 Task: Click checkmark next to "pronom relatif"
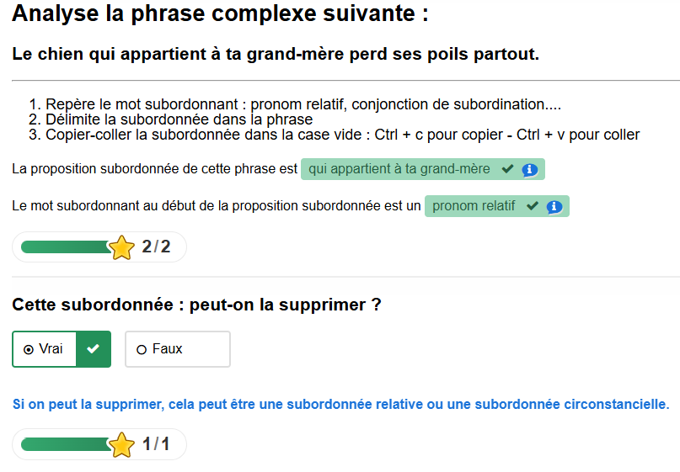pyautogui.click(x=532, y=206)
